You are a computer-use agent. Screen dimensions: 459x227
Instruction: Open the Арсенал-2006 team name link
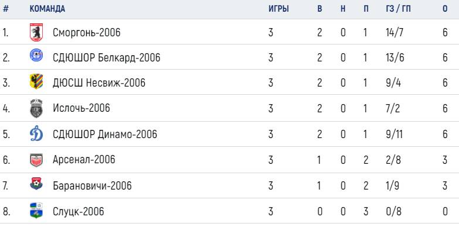tap(84, 160)
